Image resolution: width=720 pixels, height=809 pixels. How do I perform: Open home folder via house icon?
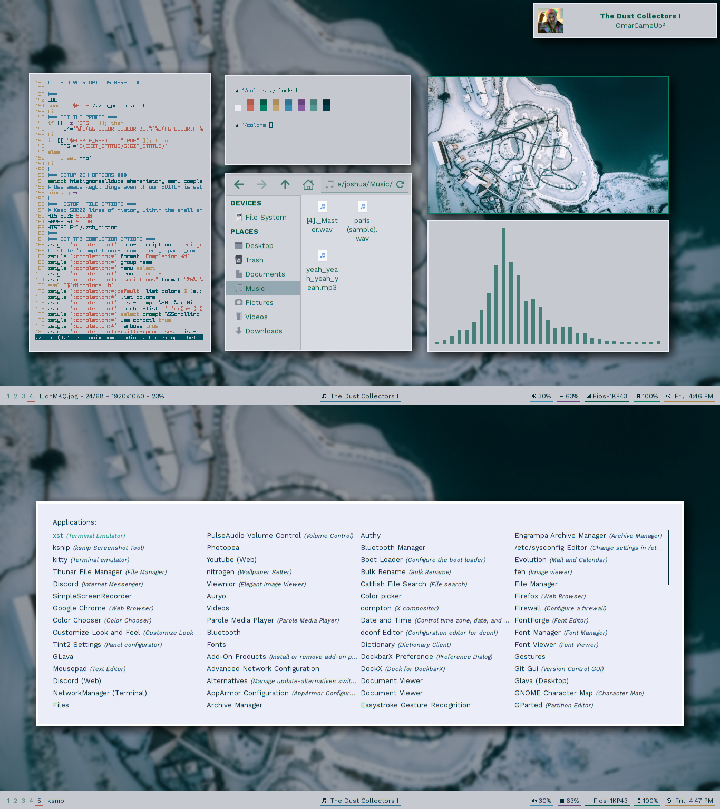[308, 184]
